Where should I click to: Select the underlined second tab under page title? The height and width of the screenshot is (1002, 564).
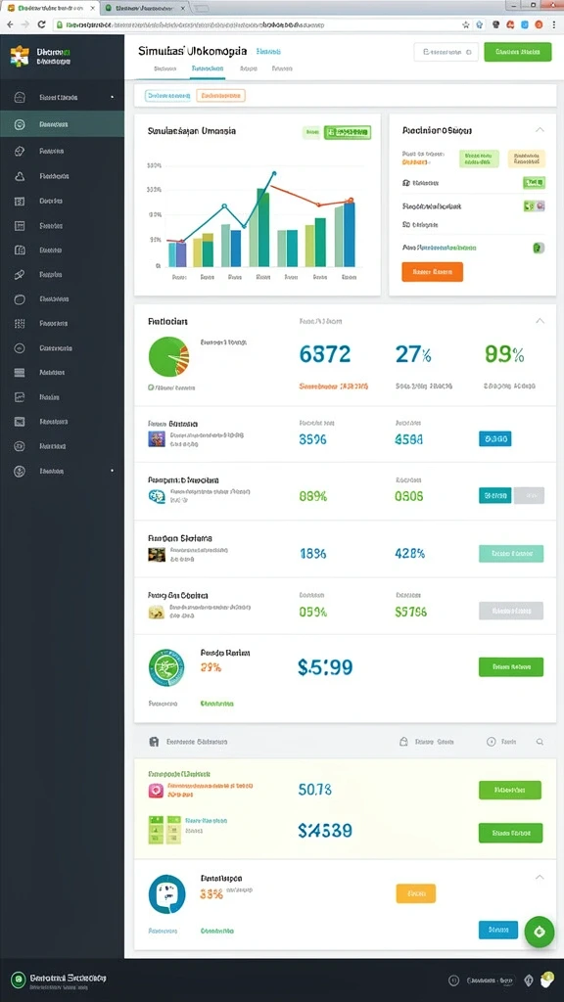pyautogui.click(x=208, y=68)
